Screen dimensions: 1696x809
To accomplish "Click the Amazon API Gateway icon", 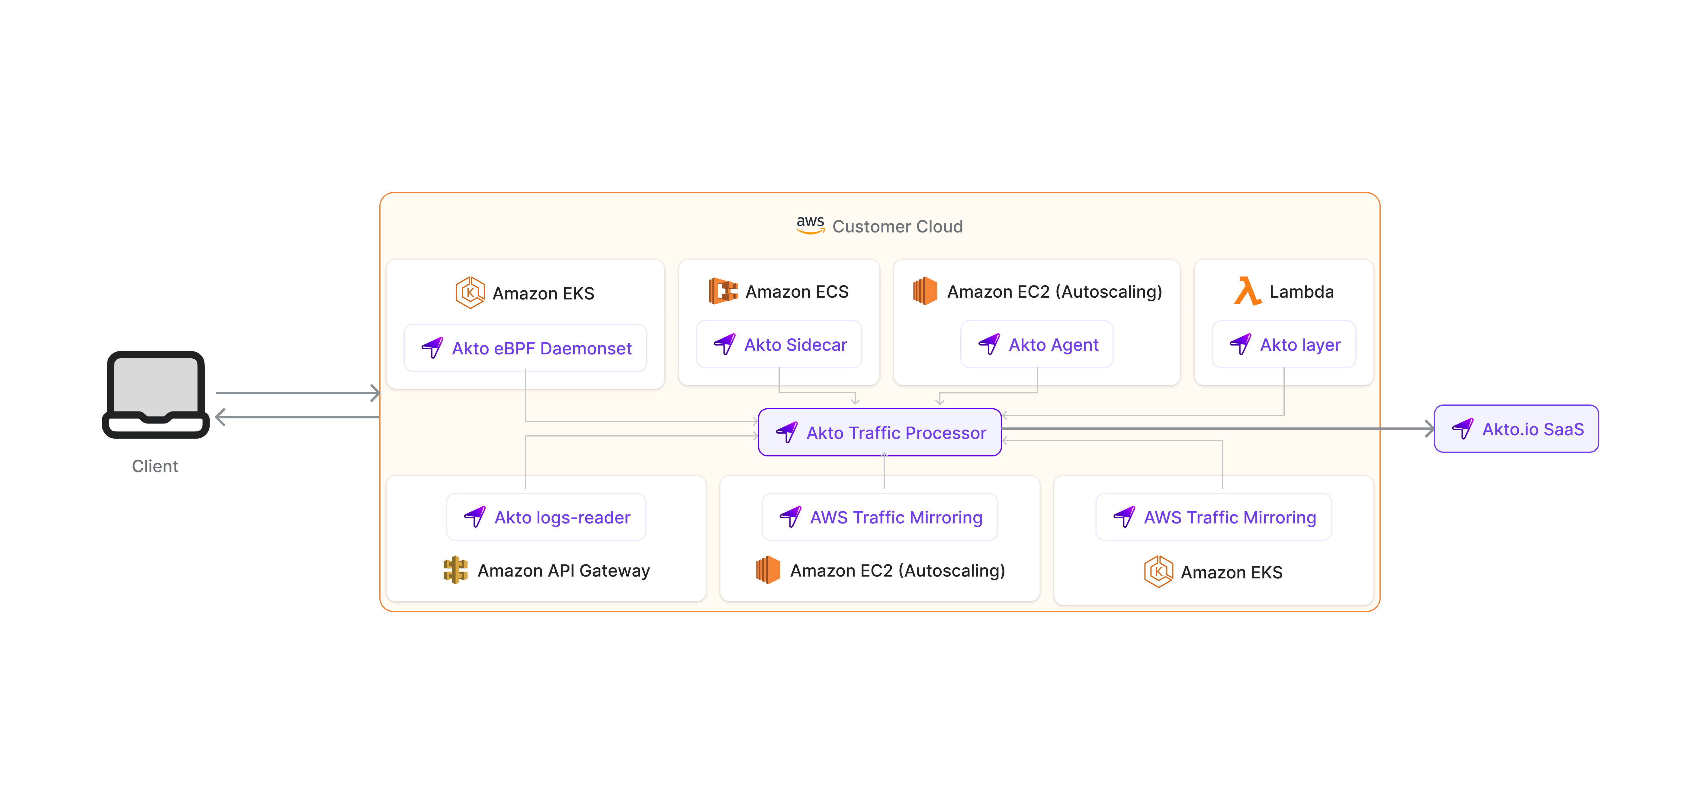I will [x=455, y=570].
